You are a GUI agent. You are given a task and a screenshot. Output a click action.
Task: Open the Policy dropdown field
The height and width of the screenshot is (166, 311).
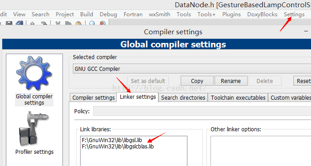pyautogui.click(x=202, y=111)
